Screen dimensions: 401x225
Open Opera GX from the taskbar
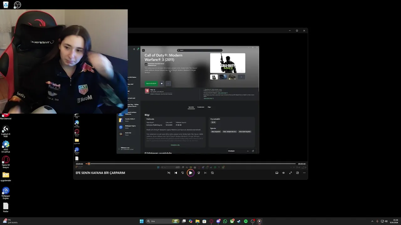click(211, 221)
